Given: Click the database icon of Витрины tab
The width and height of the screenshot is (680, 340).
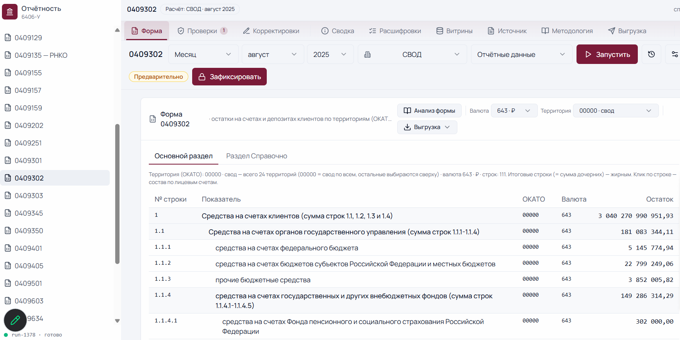Looking at the screenshot, I should click(440, 31).
